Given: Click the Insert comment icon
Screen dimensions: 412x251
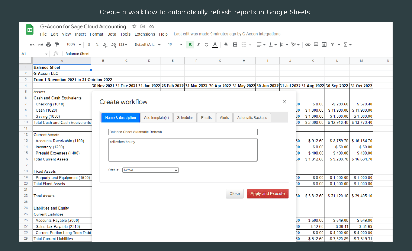Looking at the screenshot, I should tap(316, 45).
